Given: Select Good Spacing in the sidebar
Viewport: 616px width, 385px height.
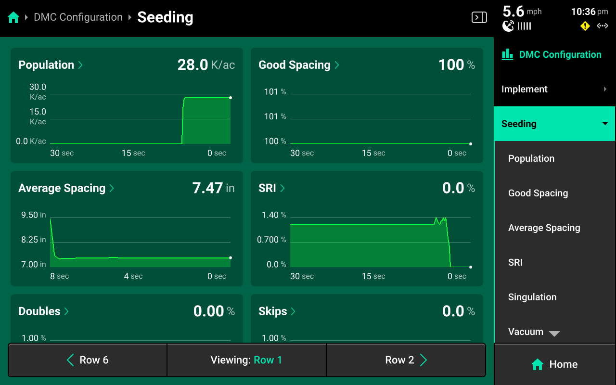Looking at the screenshot, I should [555, 193].
